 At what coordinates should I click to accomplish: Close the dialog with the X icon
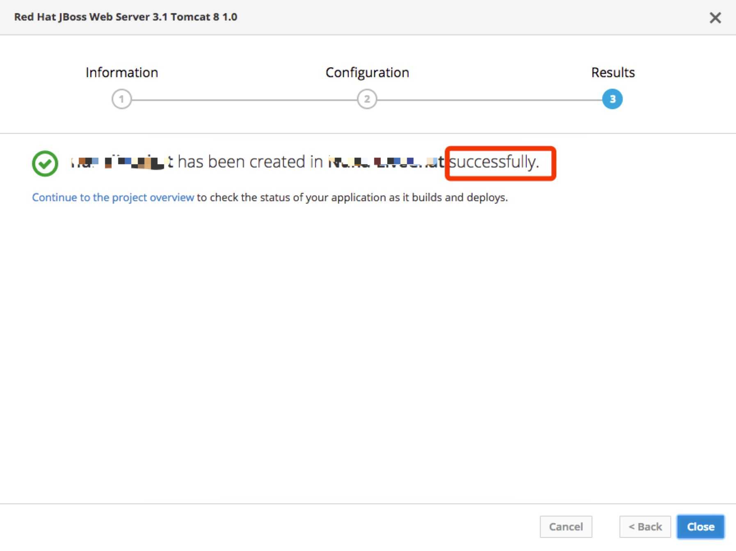click(715, 18)
